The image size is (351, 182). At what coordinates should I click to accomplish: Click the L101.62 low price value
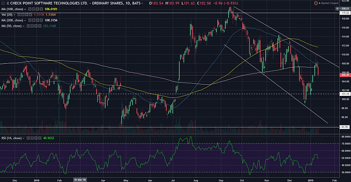point(188,3)
